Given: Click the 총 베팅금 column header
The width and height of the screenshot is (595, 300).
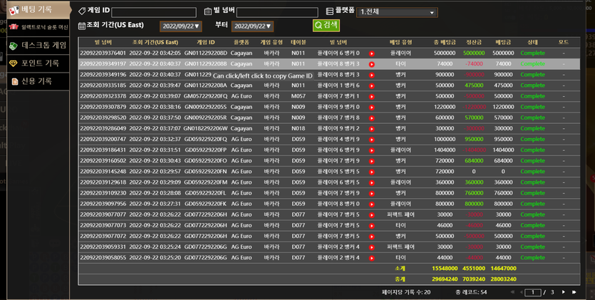Looking at the screenshot, I should pyautogui.click(x=445, y=42).
